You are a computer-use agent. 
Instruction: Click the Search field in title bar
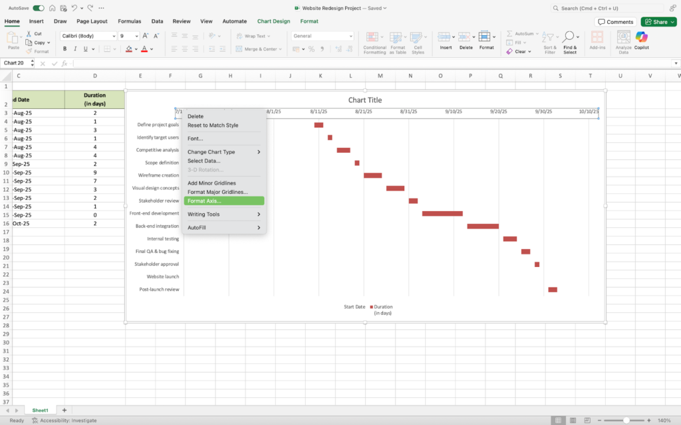[612, 8]
